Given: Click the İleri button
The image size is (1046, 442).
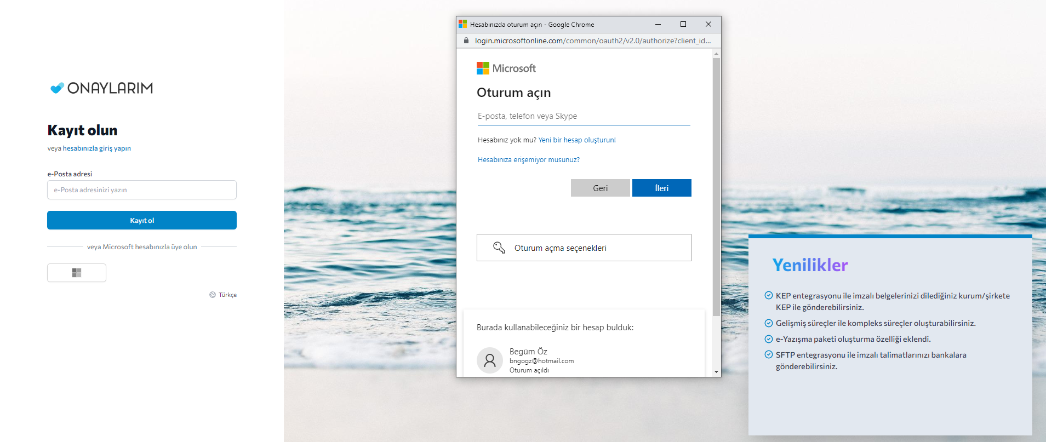Looking at the screenshot, I should (x=661, y=188).
